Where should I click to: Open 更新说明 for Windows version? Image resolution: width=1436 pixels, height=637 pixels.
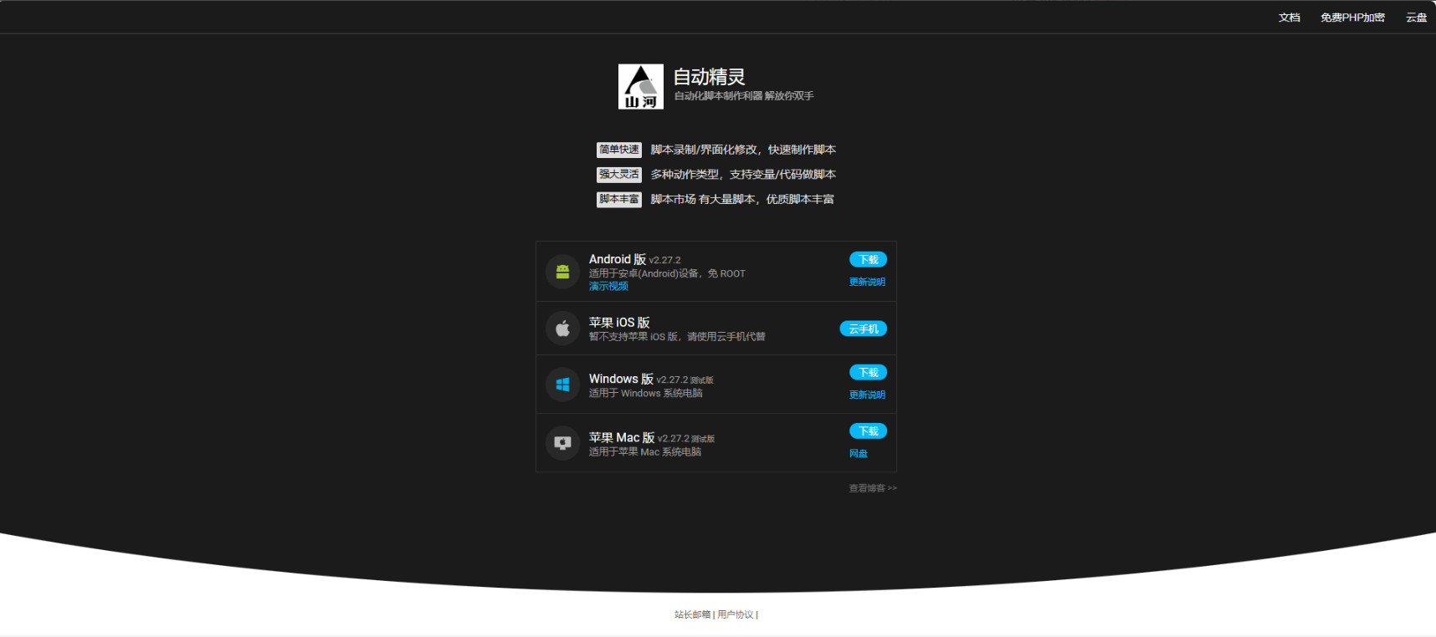(x=867, y=395)
